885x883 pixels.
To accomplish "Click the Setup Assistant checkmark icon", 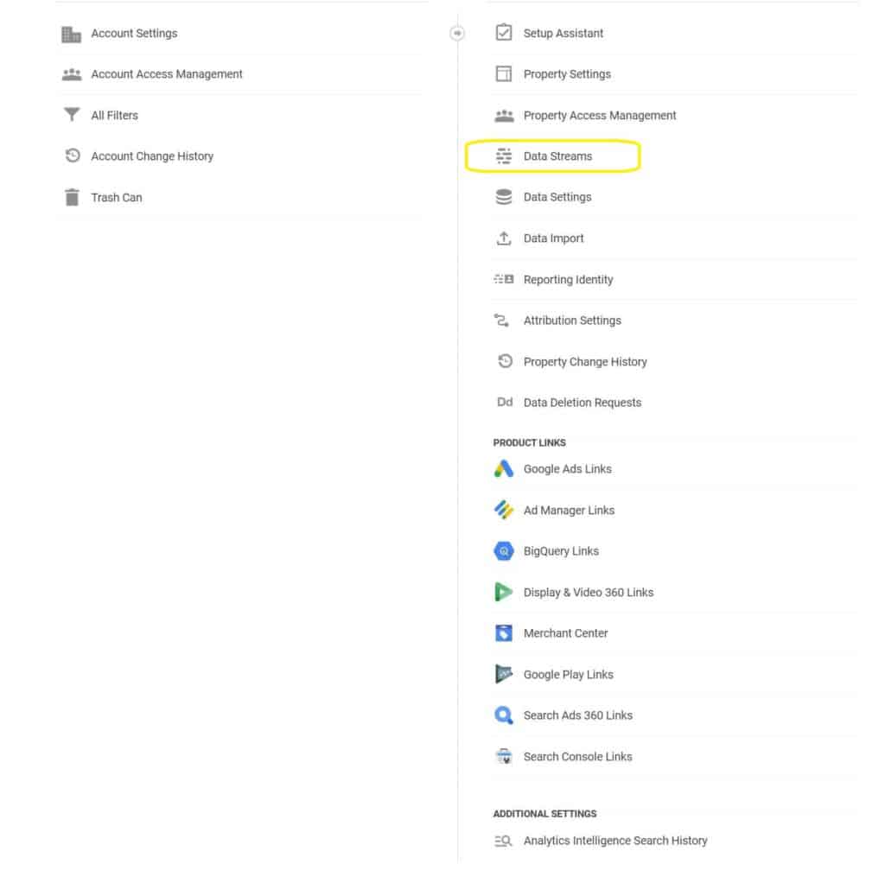I will 503,33.
